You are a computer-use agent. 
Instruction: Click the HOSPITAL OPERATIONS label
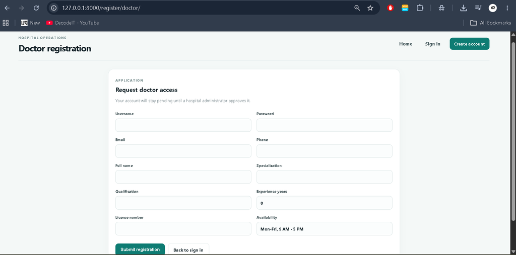[42, 38]
